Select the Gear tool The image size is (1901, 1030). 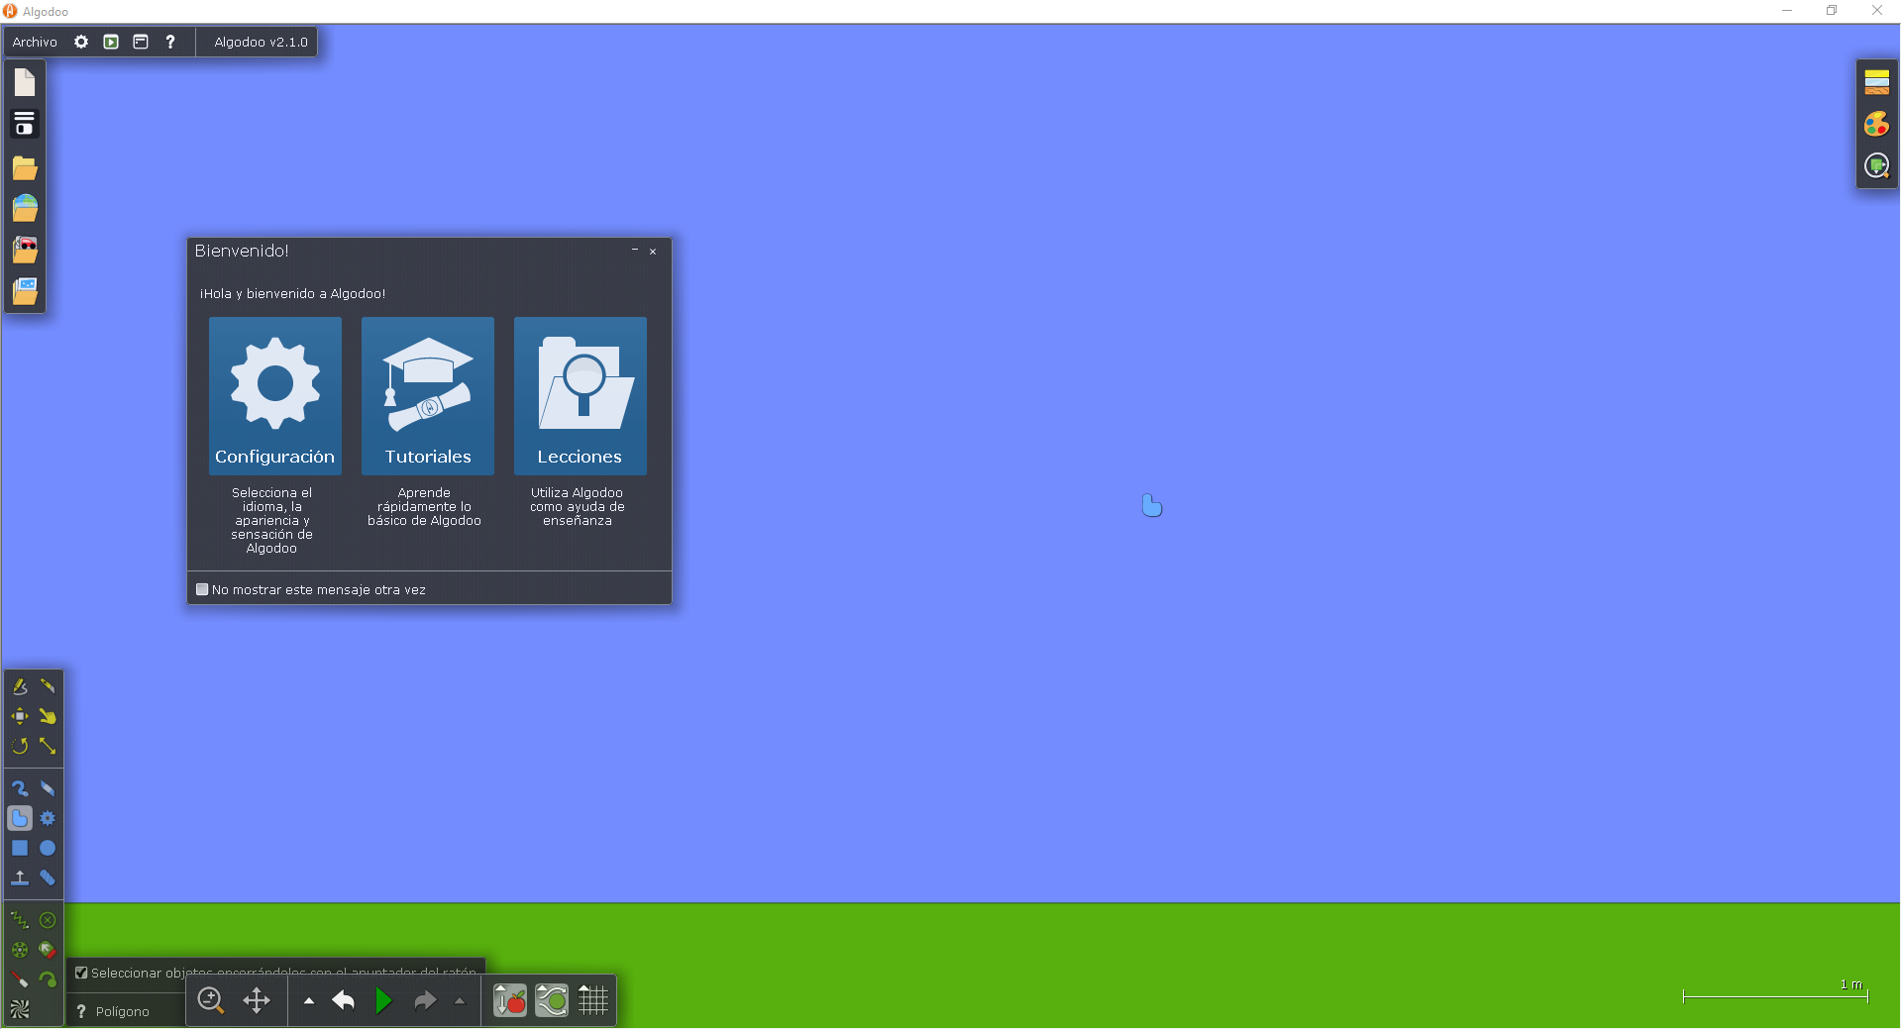pyautogui.click(x=48, y=818)
